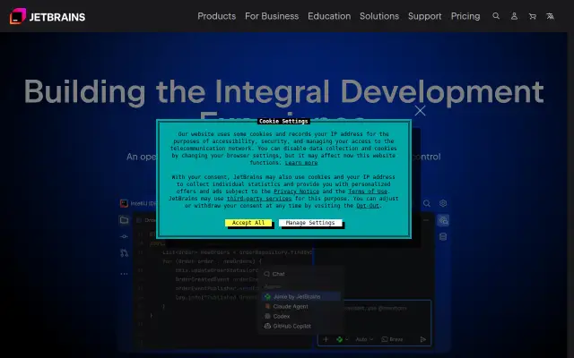Open the IDE mockup settings gear

pos(443,203)
